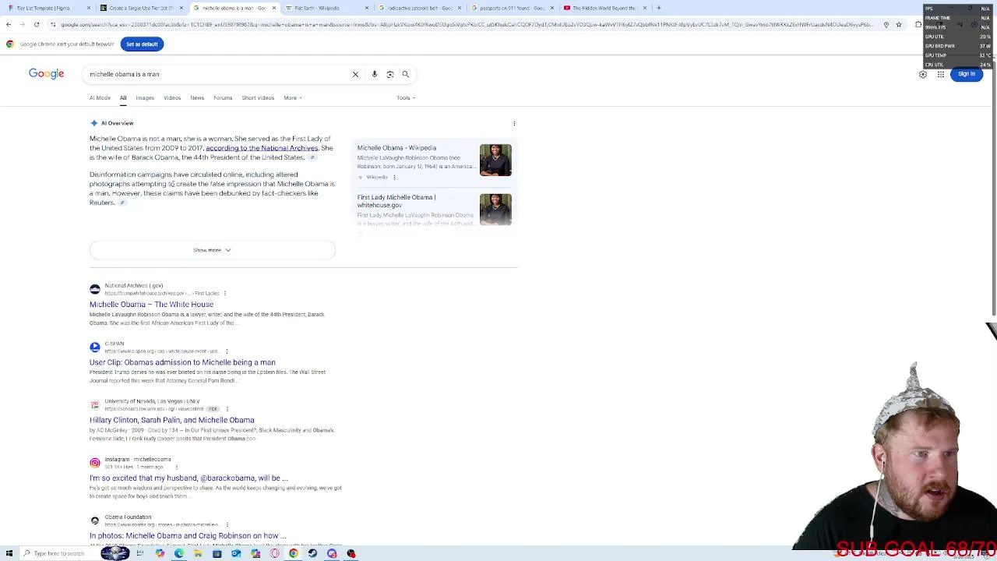Click the magnifier search button
This screenshot has width=997, height=561.
click(x=405, y=74)
